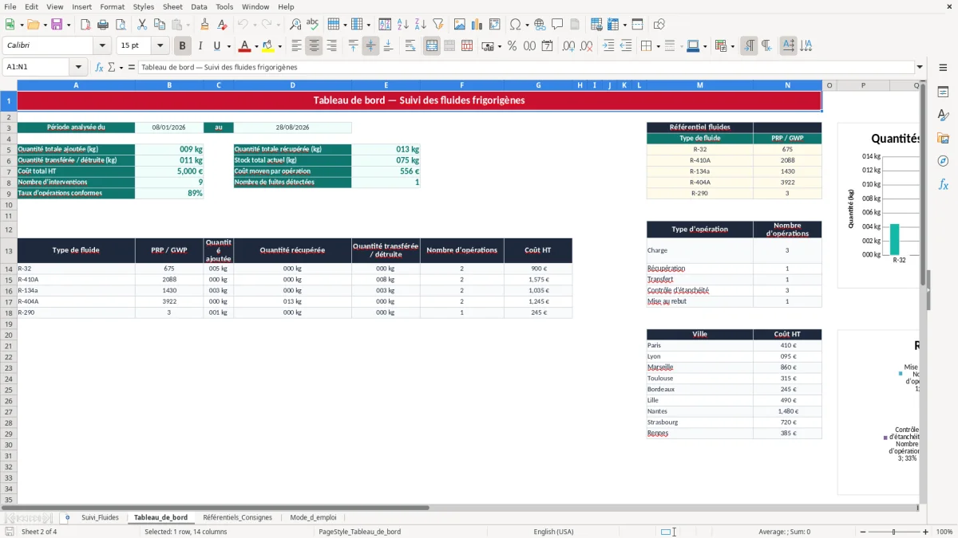
Task: Toggle Underline formatting
Action: tap(217, 46)
